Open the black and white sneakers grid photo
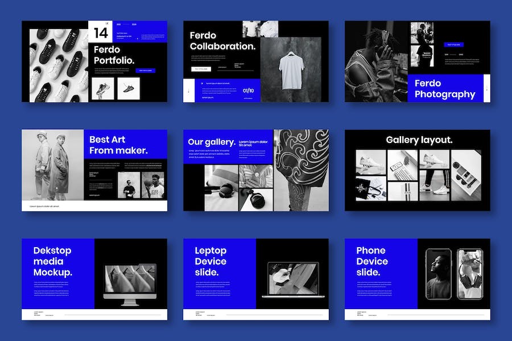The width and height of the screenshot is (512, 341). (55, 61)
